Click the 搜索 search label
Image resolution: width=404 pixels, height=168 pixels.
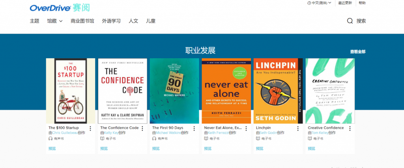point(361,21)
